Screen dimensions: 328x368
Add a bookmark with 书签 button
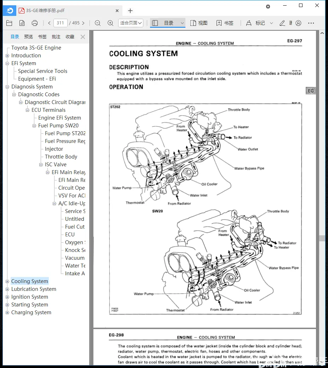[x=225, y=23]
